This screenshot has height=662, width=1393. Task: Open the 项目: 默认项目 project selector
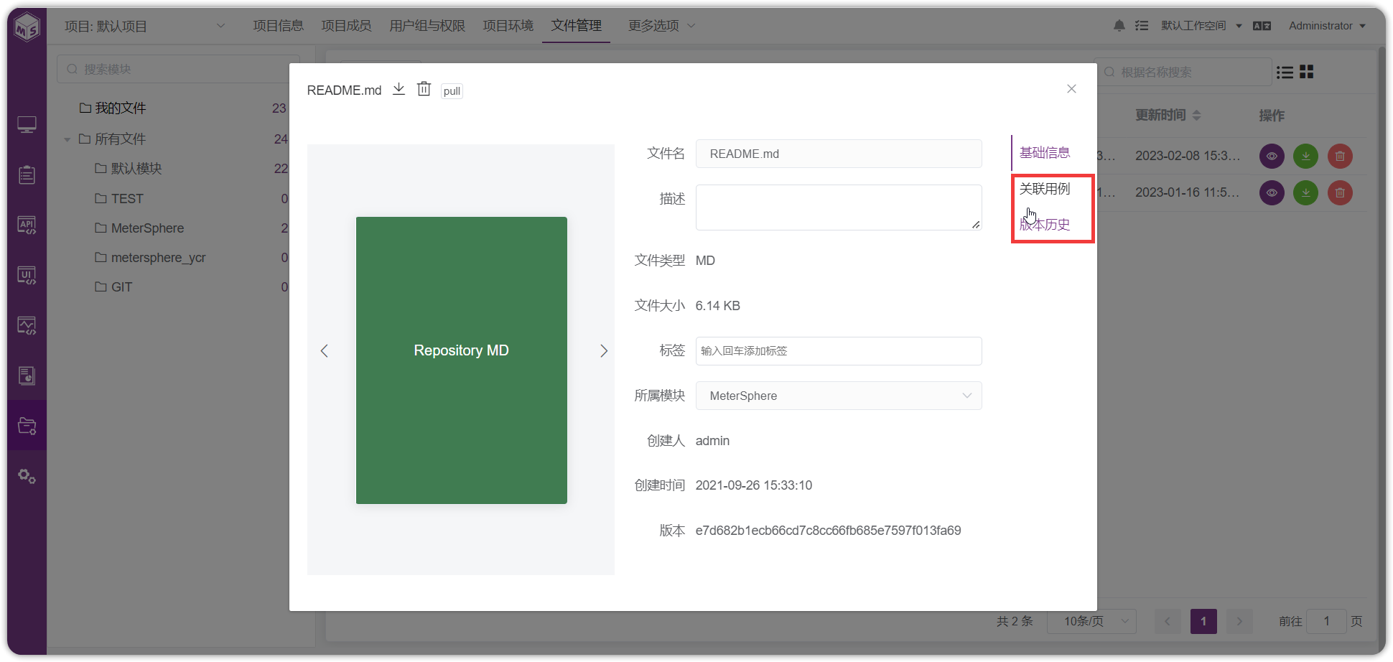tap(144, 27)
